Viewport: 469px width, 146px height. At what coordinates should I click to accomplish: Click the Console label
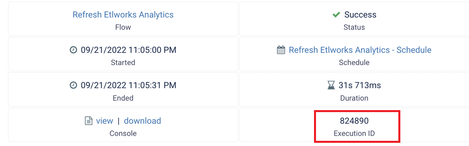123,133
